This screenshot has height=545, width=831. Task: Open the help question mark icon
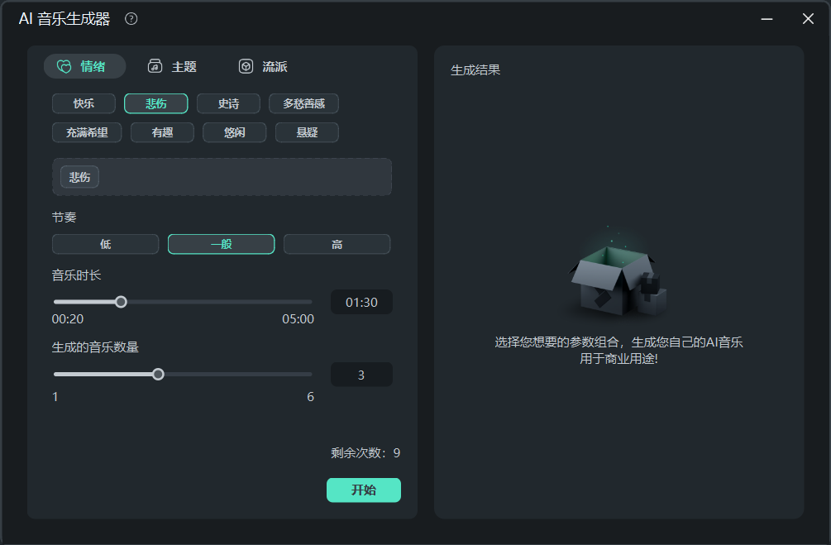pos(131,18)
